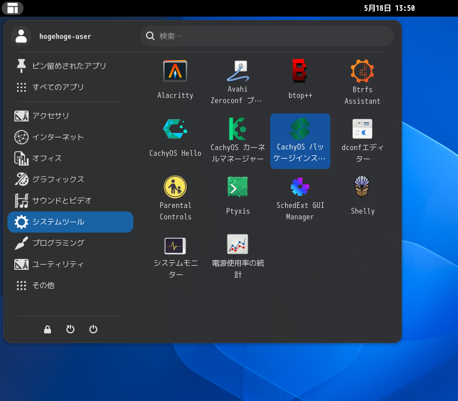Select the アクセサリ category
This screenshot has width=458, height=401.
tap(70, 116)
